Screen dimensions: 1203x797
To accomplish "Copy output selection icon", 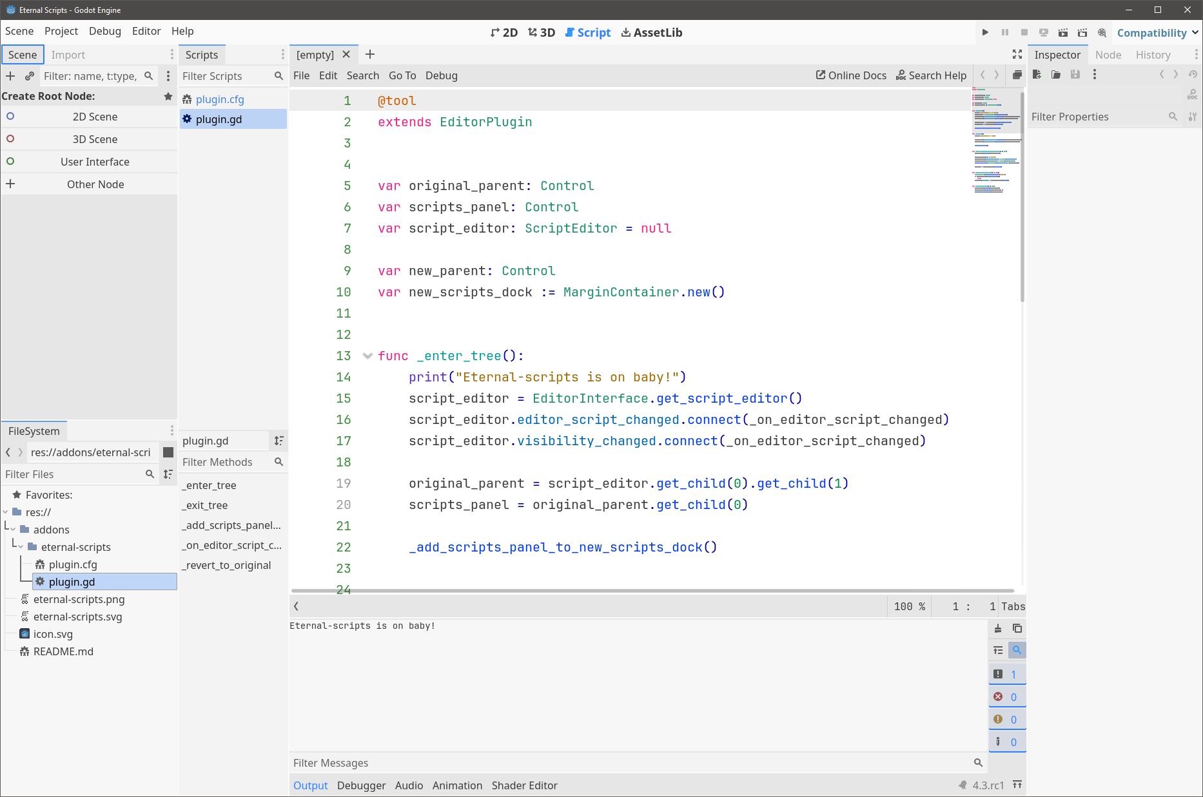I will (x=1017, y=628).
